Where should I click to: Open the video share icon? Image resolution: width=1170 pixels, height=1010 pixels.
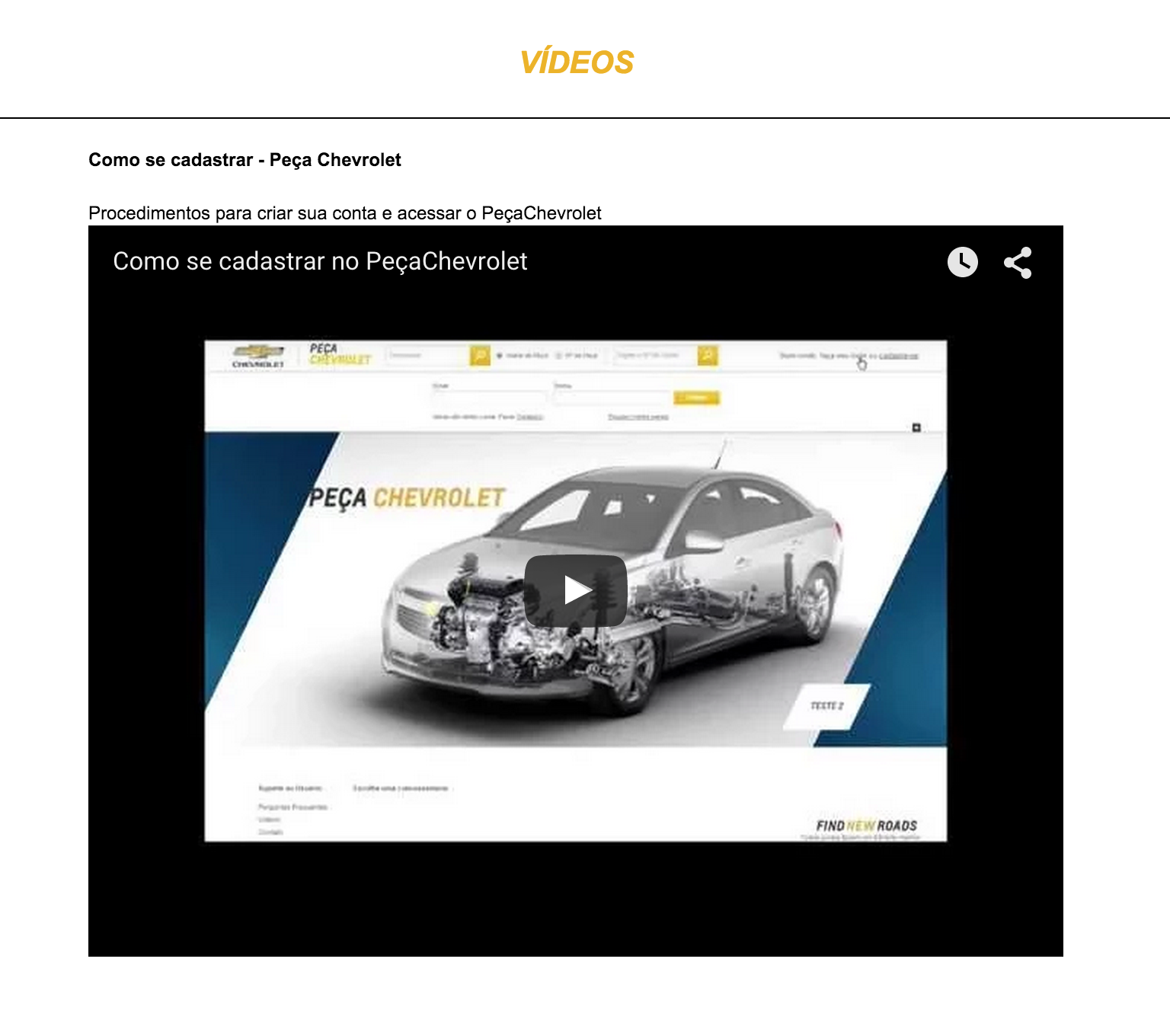[x=1018, y=263]
